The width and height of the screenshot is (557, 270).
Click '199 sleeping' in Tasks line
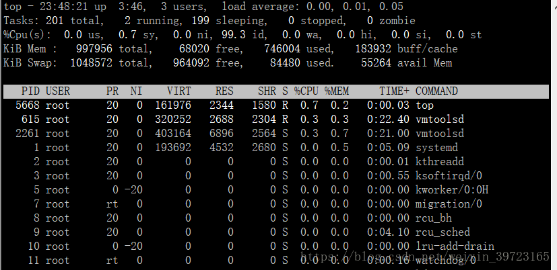click(229, 21)
